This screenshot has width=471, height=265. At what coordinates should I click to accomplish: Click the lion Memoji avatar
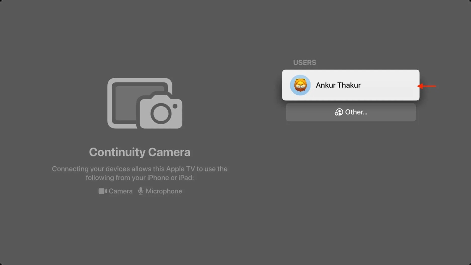pos(300,85)
